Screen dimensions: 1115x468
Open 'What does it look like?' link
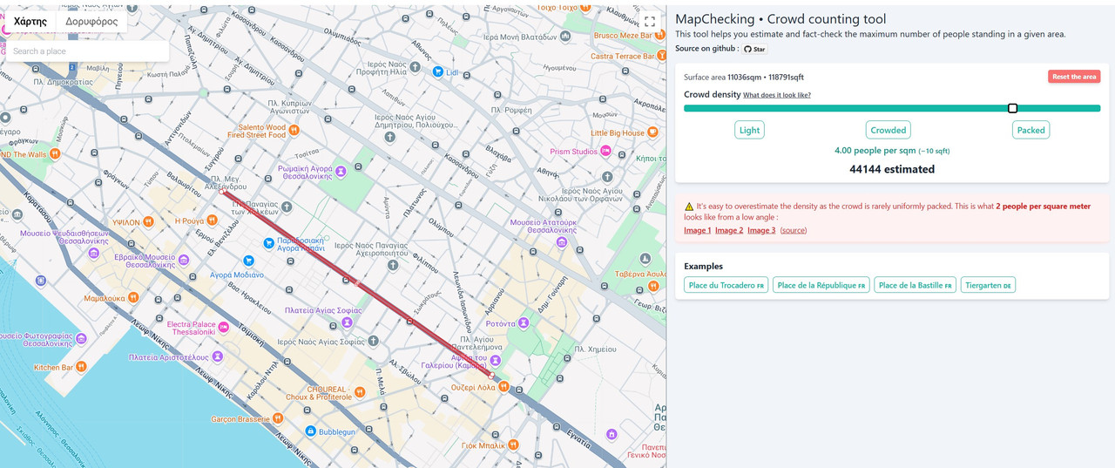(x=777, y=95)
